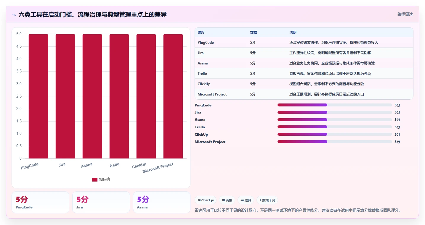This screenshot has height=225, width=425.
Task: Click the 5分 value next to Microsoft Project's progress bar
Action: point(397,142)
